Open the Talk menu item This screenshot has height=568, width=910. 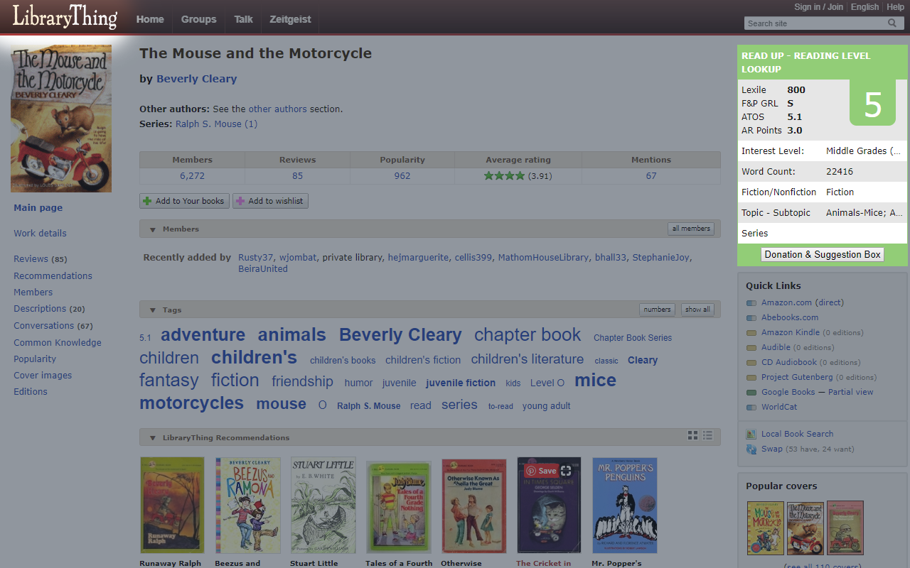click(x=243, y=19)
